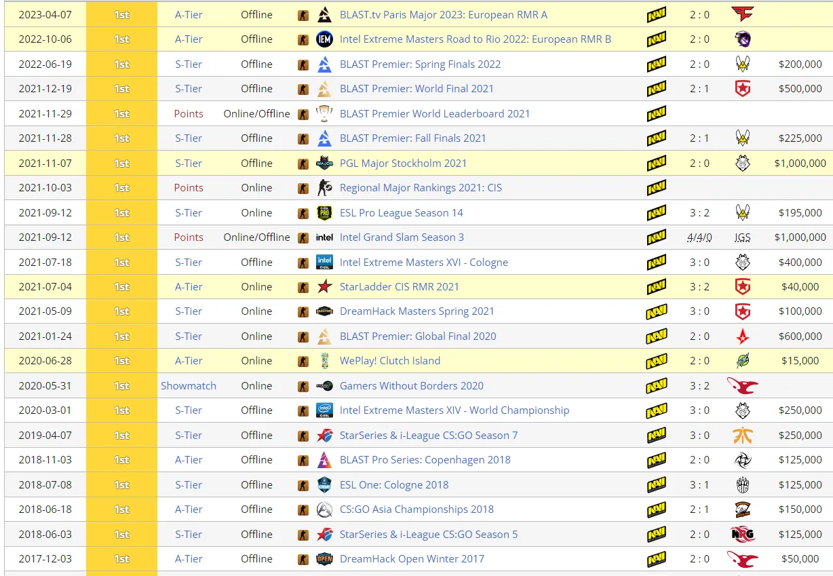Open Intel Grand Slam Season 3 link

tap(402, 237)
